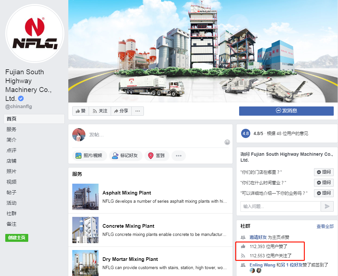Expand more post options ellipsis beside 签到

178,156
